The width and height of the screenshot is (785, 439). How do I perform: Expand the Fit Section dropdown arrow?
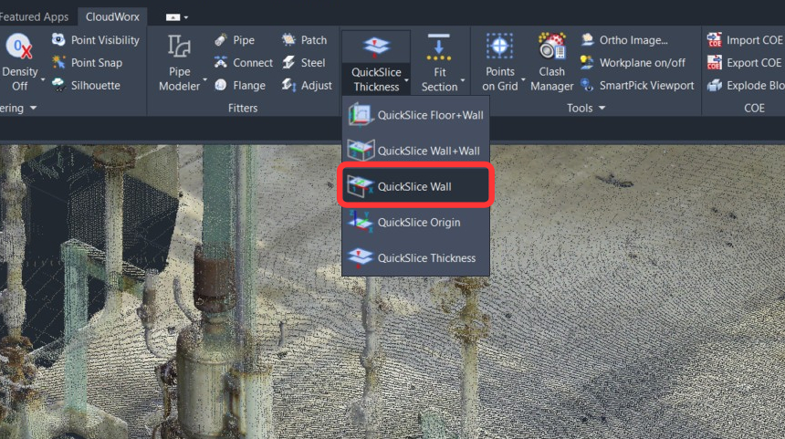point(463,79)
